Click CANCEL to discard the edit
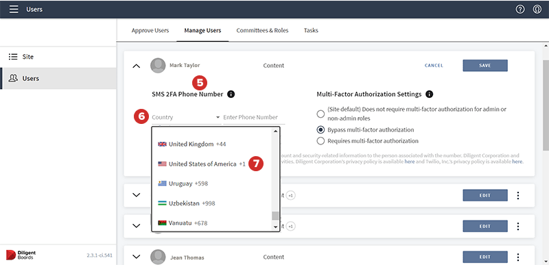This screenshot has width=549, height=265. point(434,65)
